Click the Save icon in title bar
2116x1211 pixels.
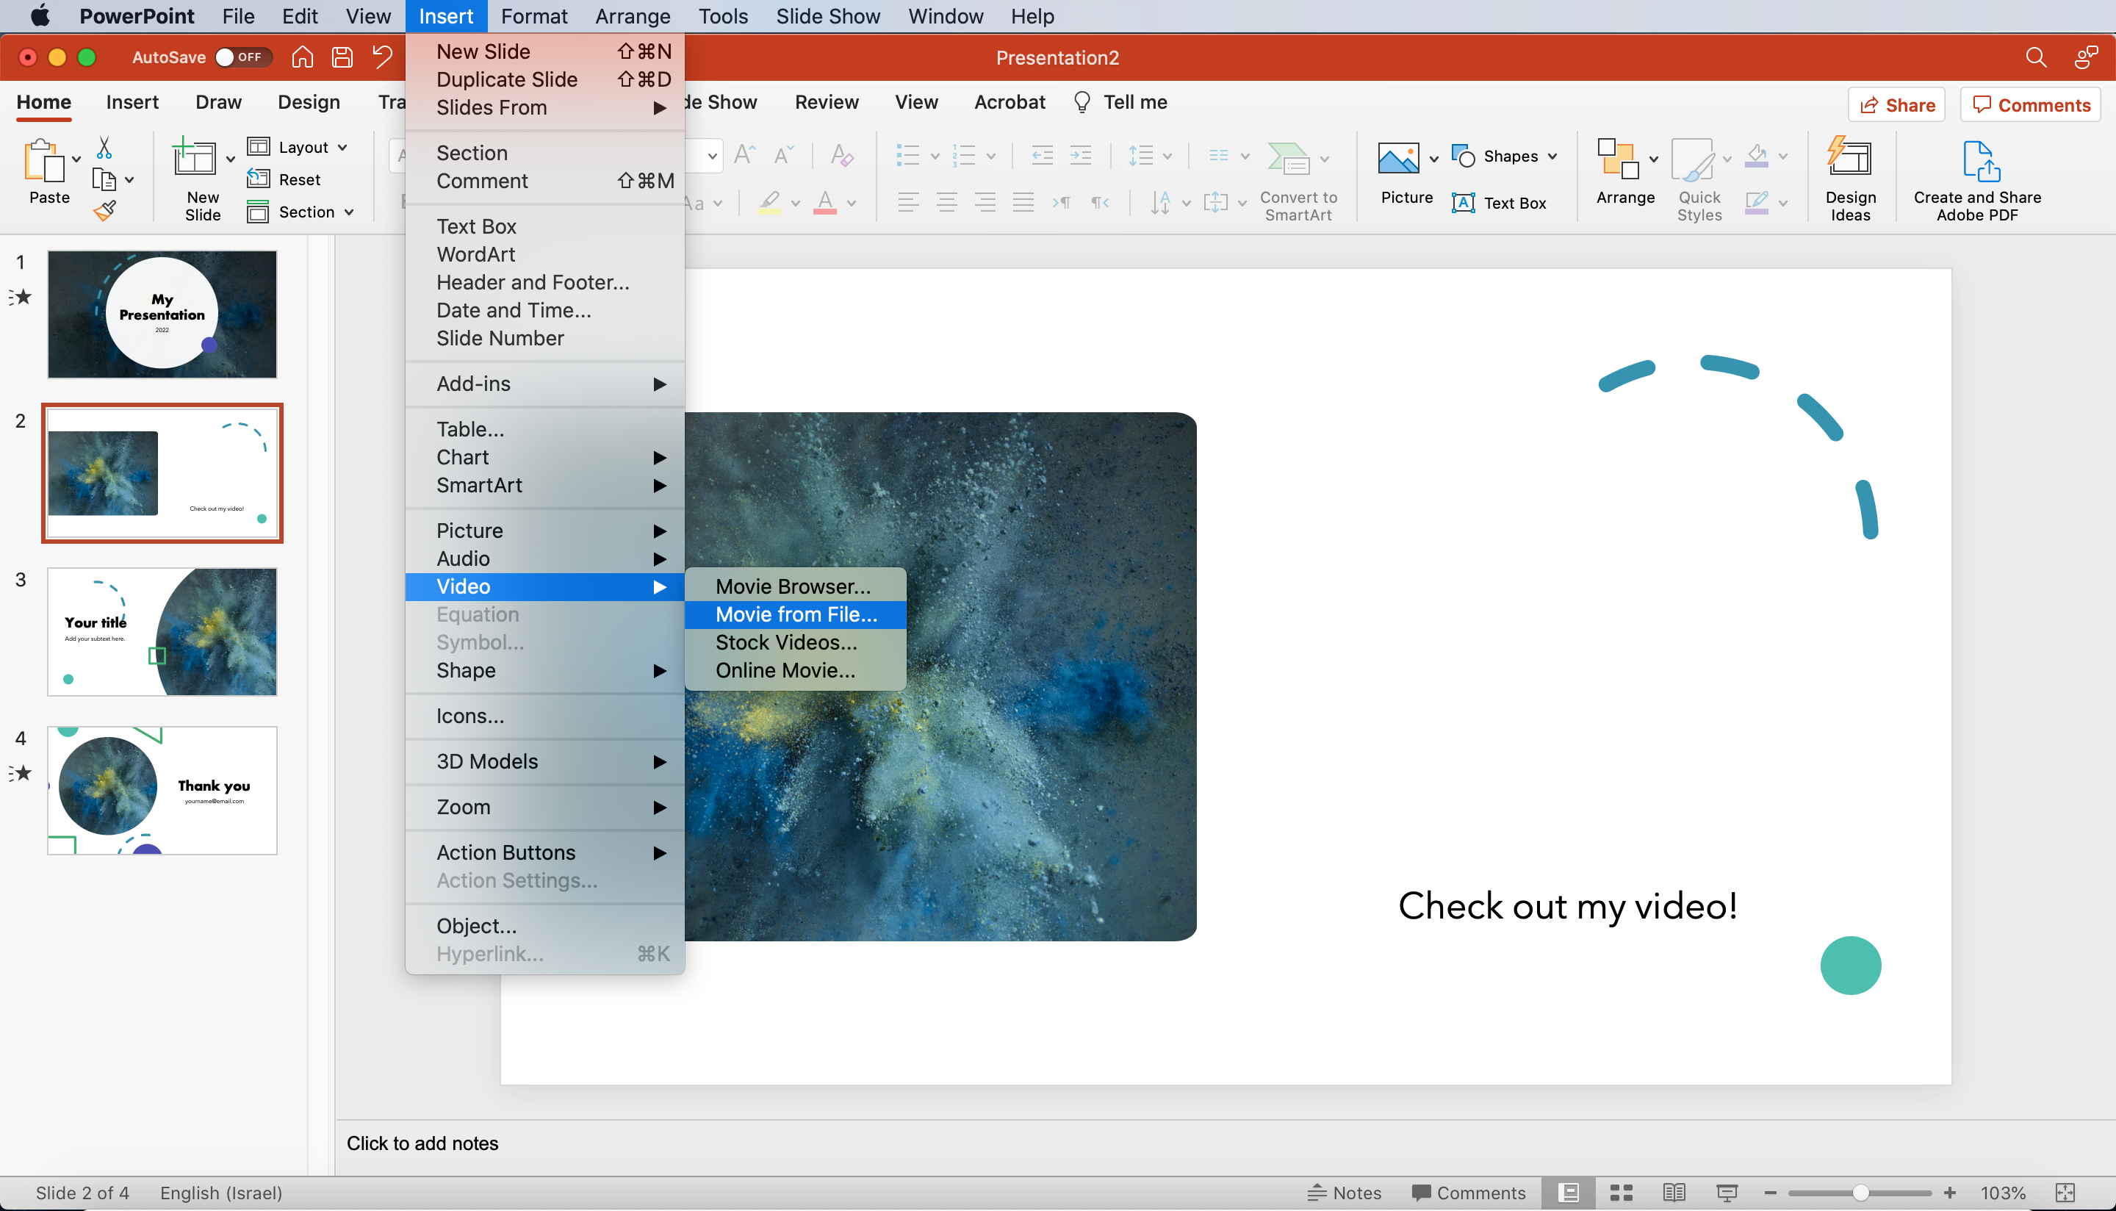[342, 57]
